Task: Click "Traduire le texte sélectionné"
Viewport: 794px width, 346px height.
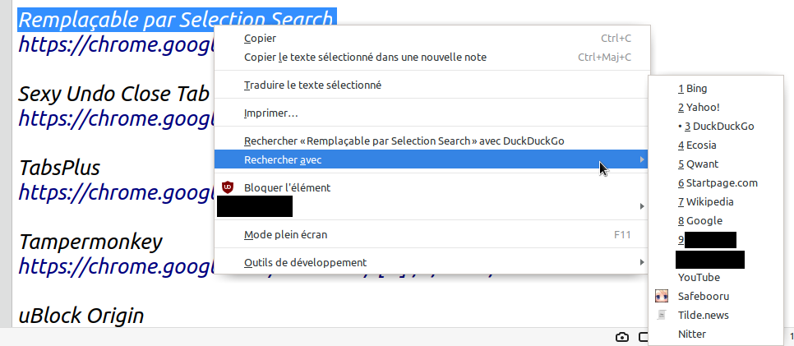Action: click(x=312, y=85)
